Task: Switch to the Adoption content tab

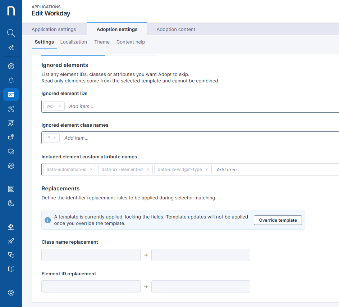Action: [176, 30]
